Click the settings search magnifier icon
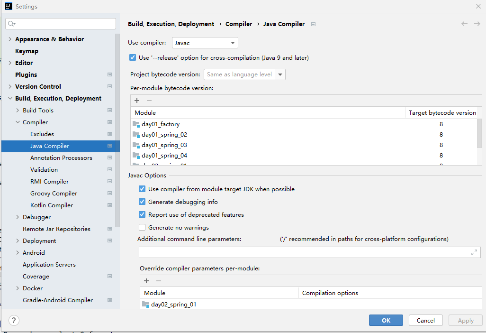Screen dimensions: 486x333 tap(11, 24)
